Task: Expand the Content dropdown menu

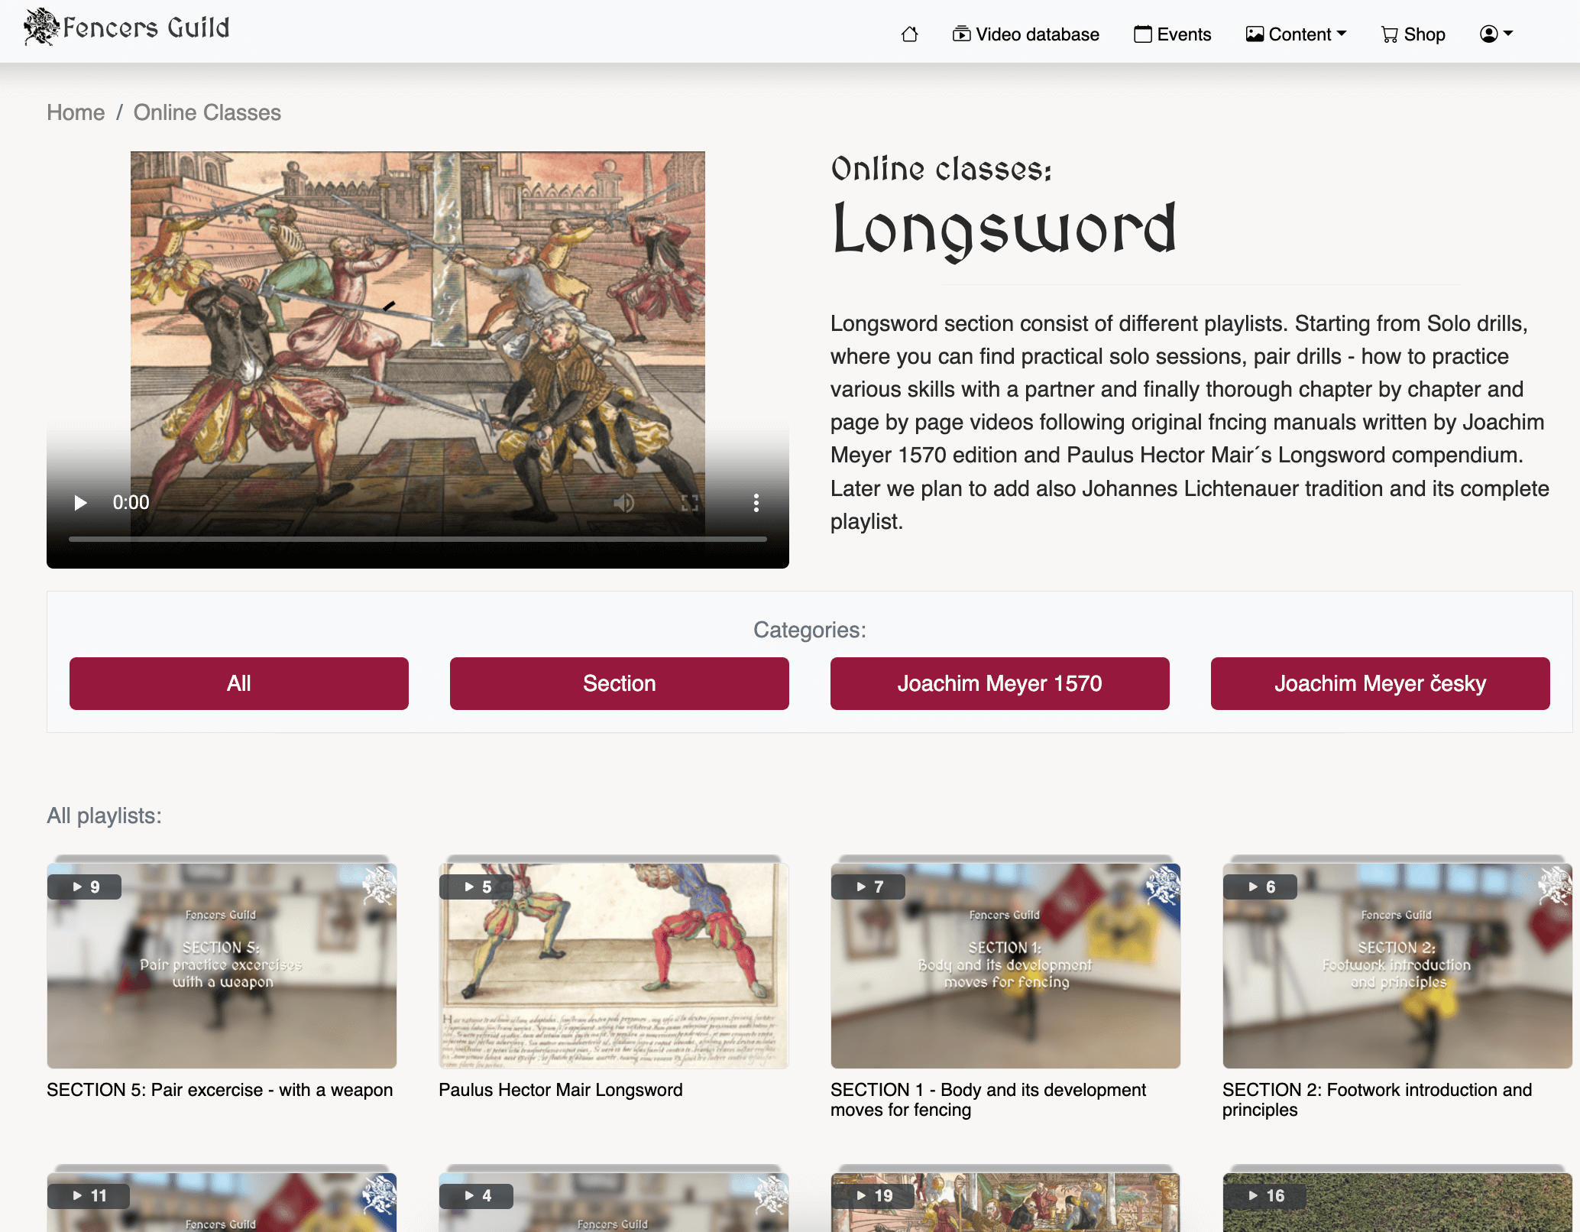Action: coord(1296,34)
